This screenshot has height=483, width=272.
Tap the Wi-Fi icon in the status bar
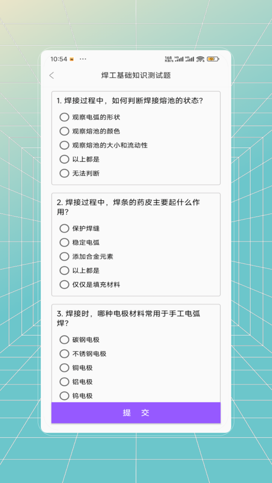200,59
